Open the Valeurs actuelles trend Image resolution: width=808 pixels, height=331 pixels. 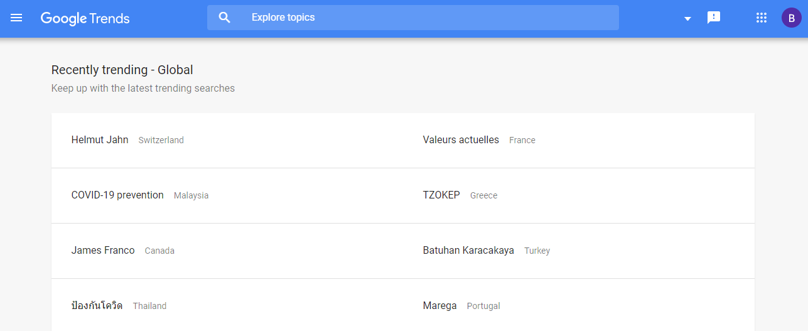tap(461, 140)
